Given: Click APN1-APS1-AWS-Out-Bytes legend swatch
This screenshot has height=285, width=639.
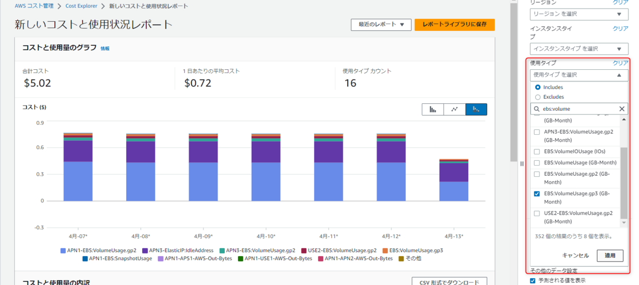Looking at the screenshot, I should (160, 258).
